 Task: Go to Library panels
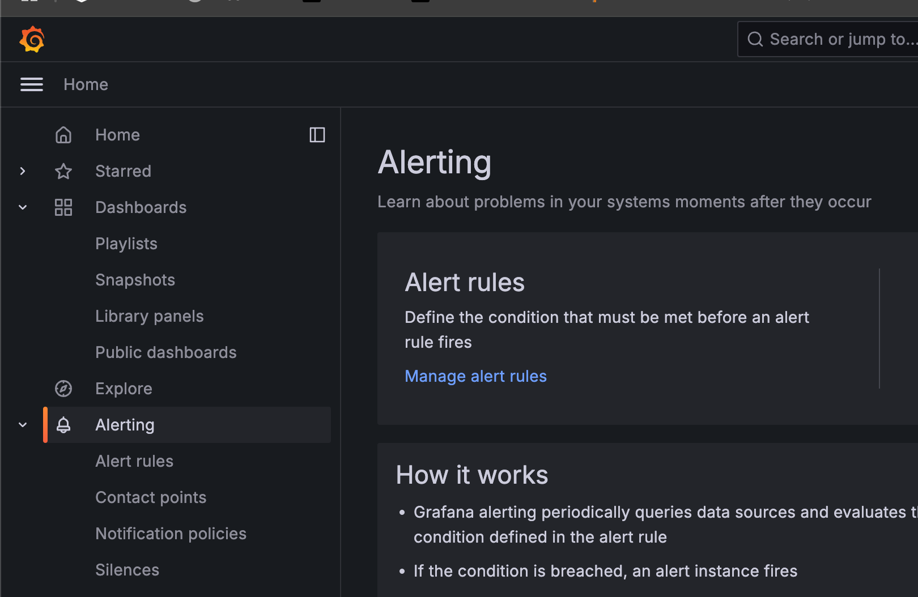point(149,316)
